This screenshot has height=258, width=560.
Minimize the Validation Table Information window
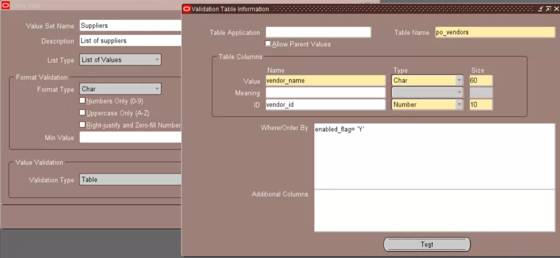(540, 9)
